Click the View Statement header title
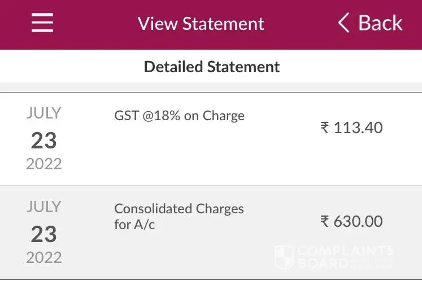This screenshot has height=281, width=422. [x=201, y=24]
